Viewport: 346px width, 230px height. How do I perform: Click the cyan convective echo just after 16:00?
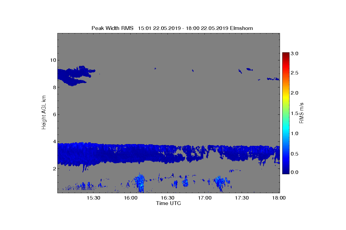[140, 183]
